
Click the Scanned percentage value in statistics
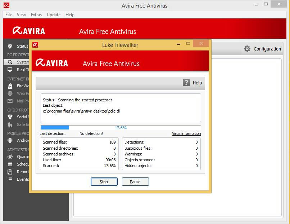tap(110, 166)
